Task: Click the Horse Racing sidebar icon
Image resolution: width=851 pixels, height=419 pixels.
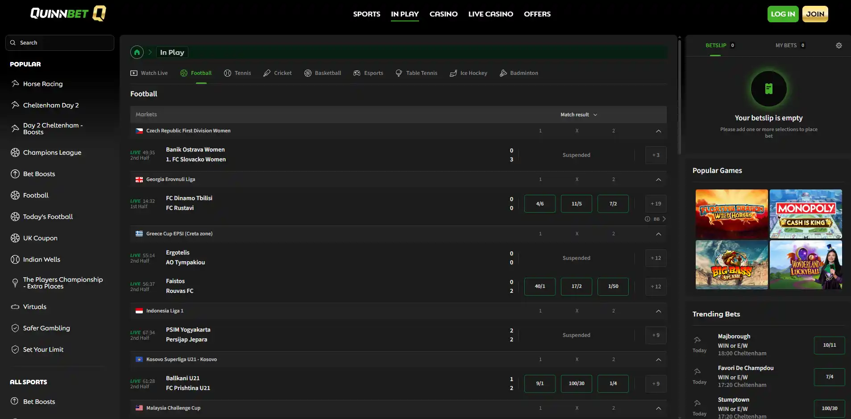Action: [x=15, y=83]
